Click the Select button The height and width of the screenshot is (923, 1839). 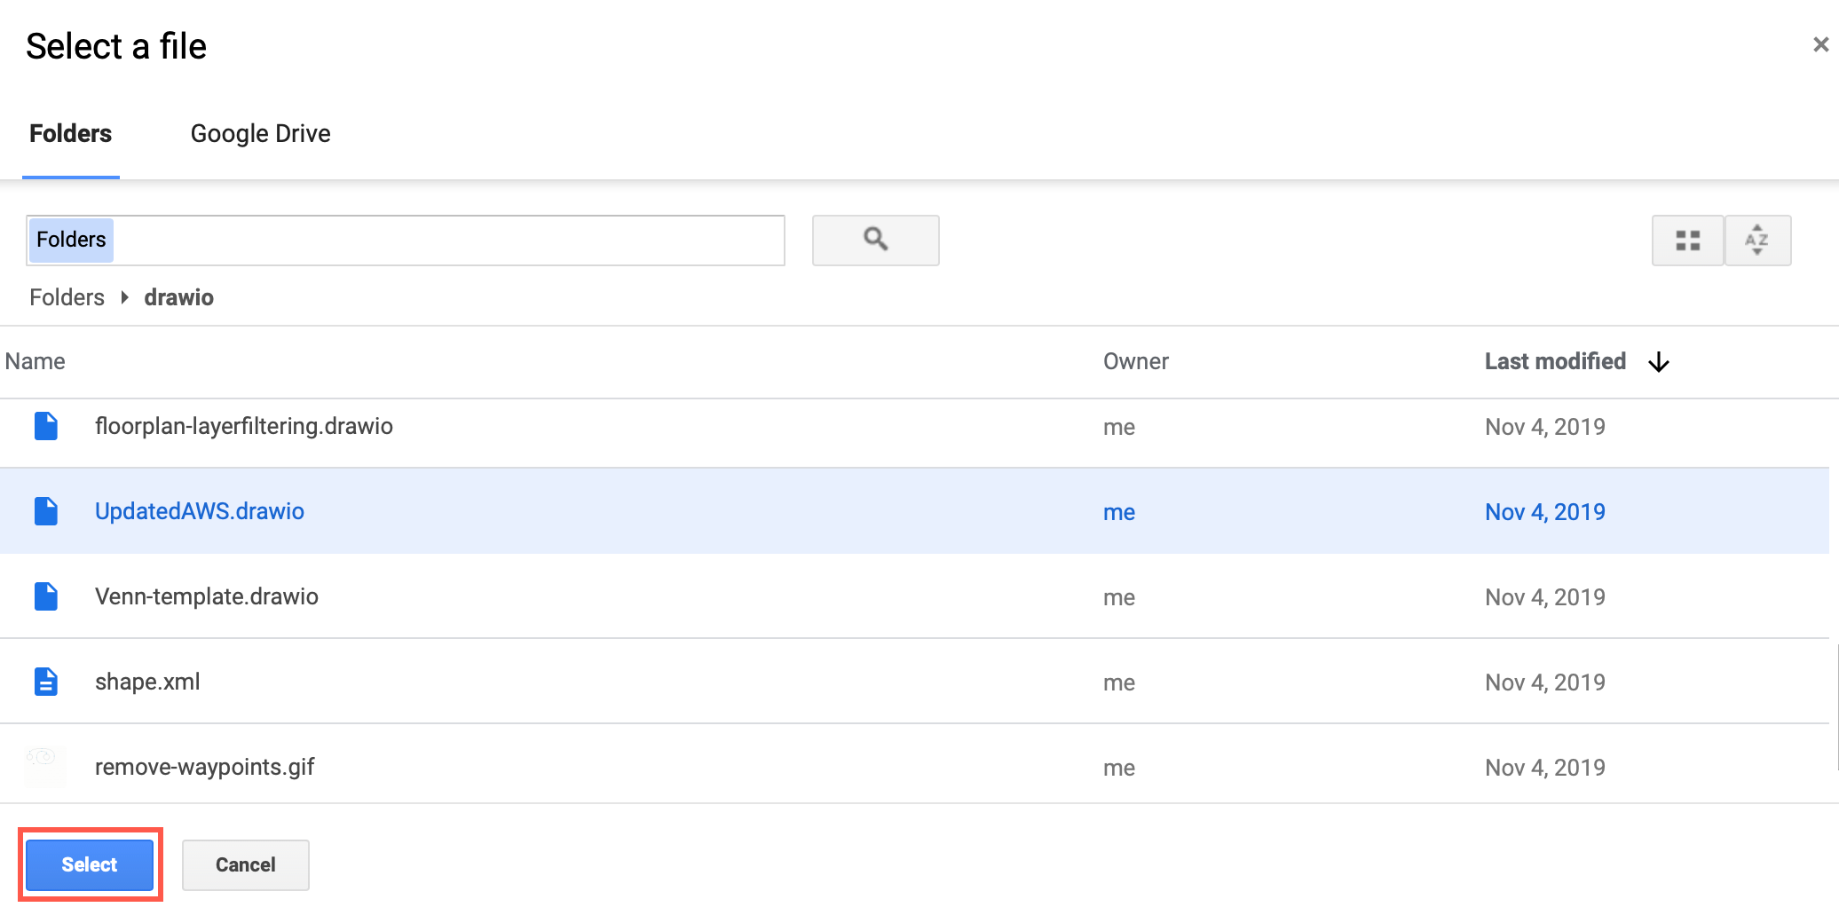tap(89, 864)
